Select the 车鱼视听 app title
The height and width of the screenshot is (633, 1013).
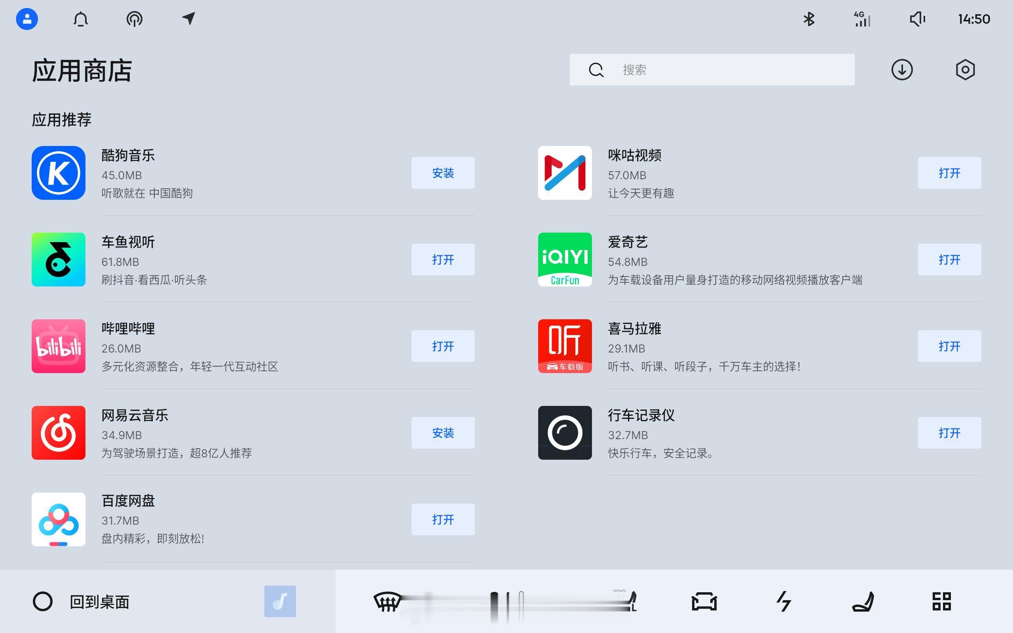click(128, 242)
